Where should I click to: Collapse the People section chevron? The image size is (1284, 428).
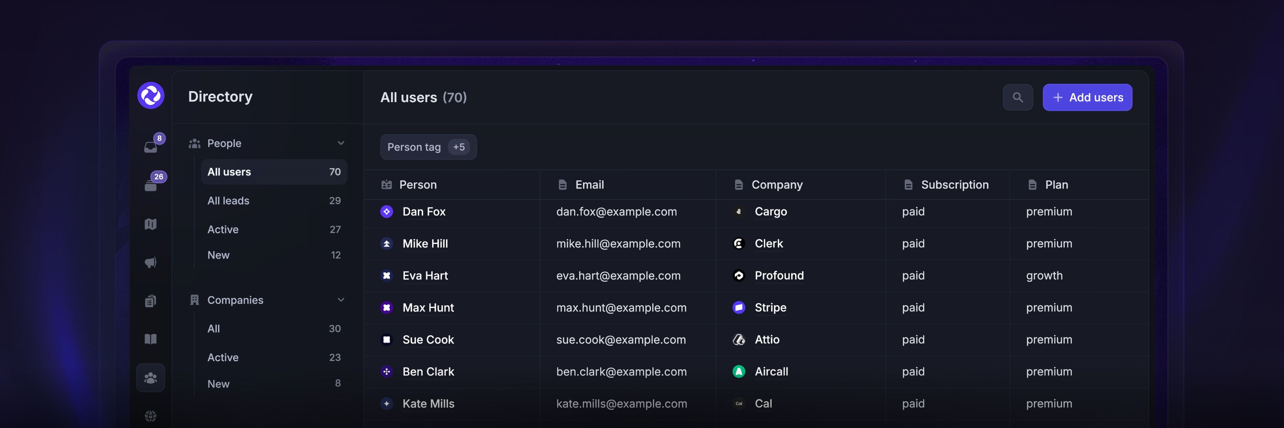(341, 143)
